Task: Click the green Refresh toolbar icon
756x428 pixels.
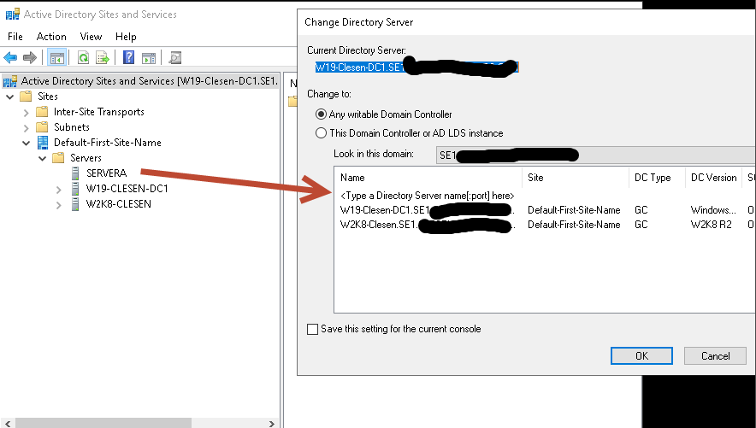Action: click(x=84, y=58)
